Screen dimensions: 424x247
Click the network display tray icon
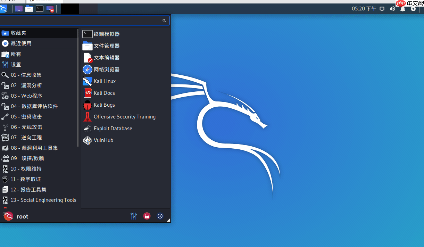coord(382,9)
